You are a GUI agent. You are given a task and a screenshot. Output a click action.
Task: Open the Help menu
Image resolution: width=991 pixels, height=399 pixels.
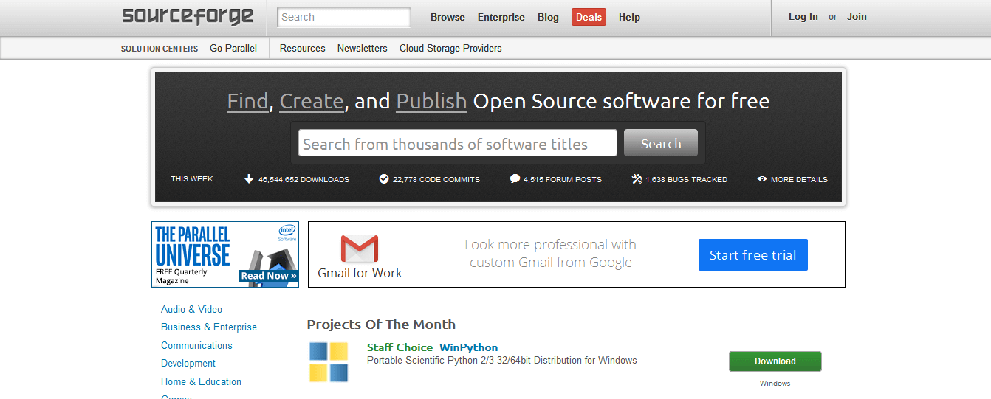click(x=629, y=17)
